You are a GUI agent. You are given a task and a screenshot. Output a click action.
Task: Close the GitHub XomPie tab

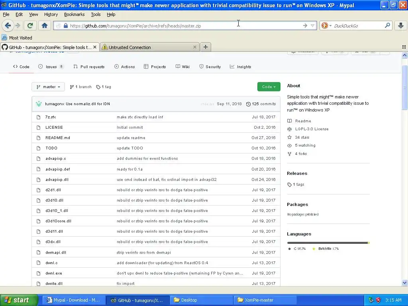tap(95, 47)
